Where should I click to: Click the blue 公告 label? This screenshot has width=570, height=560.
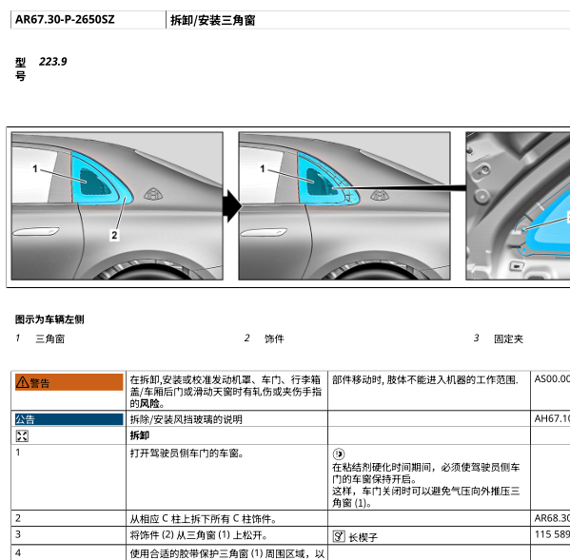(x=69, y=419)
